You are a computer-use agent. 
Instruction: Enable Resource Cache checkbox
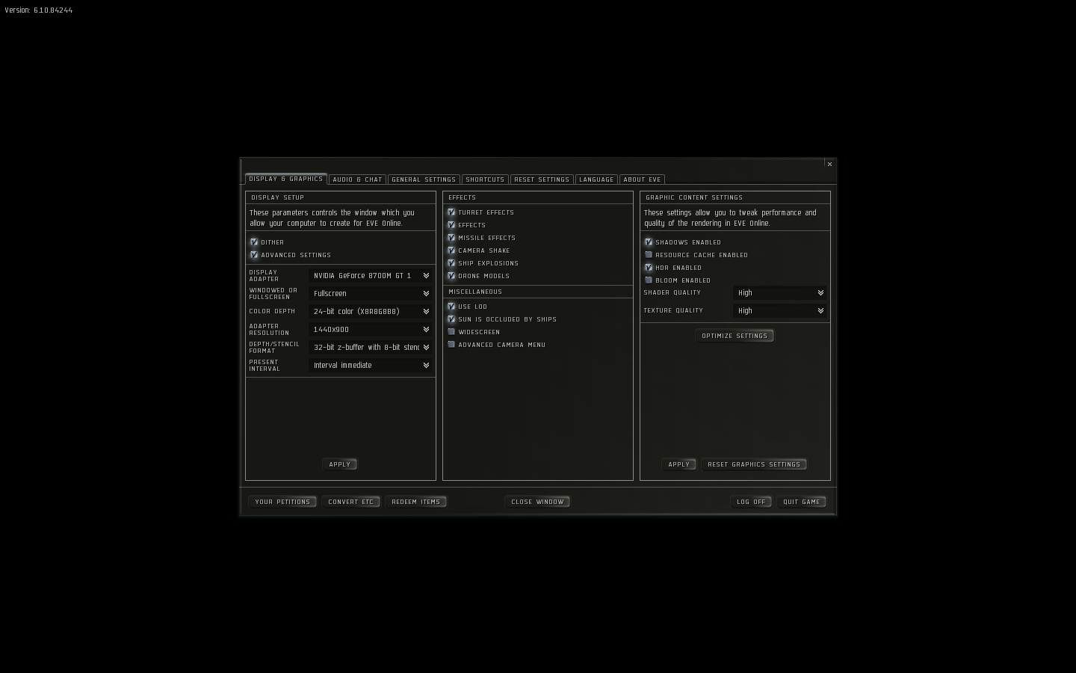pyautogui.click(x=649, y=255)
